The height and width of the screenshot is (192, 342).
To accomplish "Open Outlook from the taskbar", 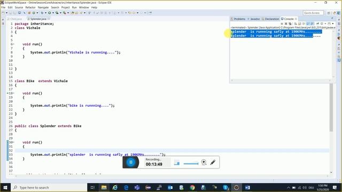I will coord(170,187).
